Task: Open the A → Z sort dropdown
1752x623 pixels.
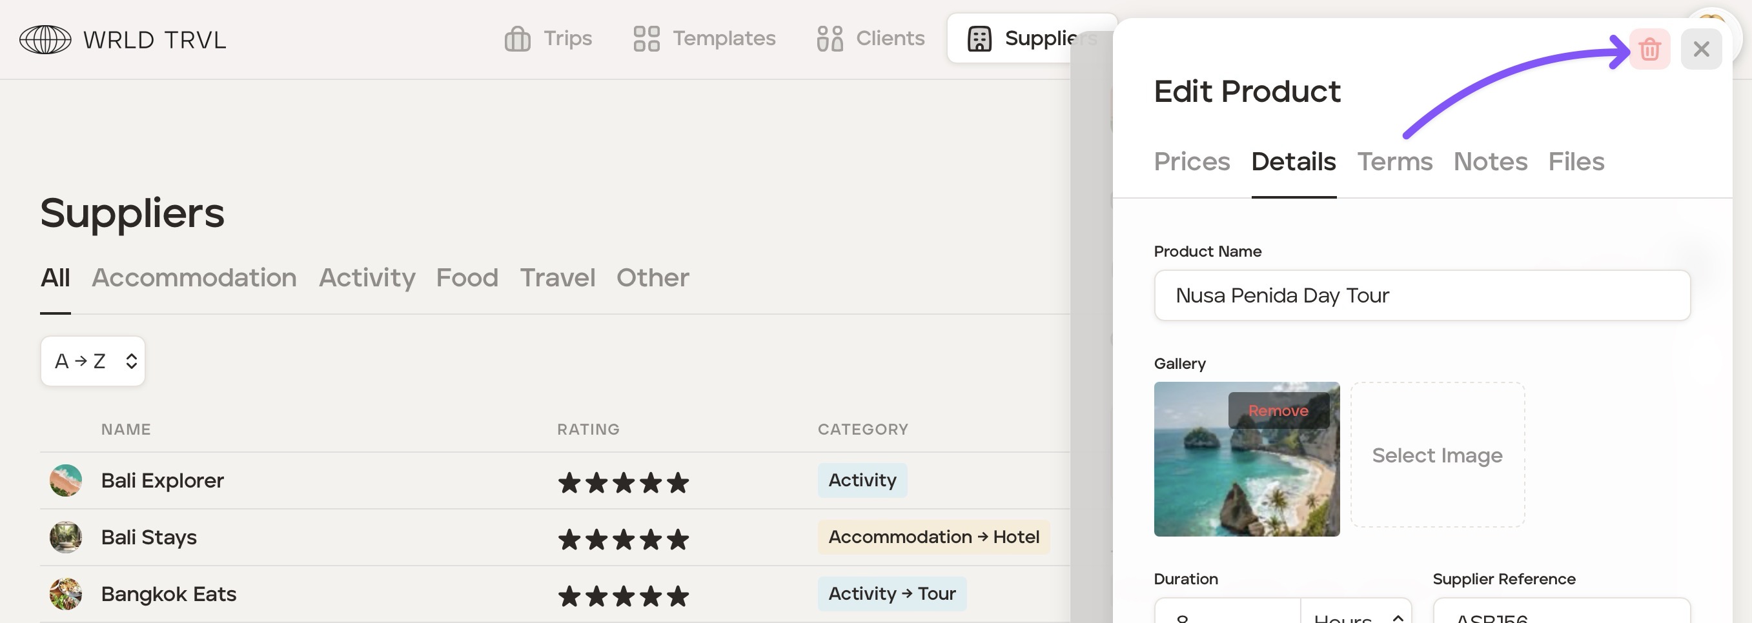Action: pos(93,361)
